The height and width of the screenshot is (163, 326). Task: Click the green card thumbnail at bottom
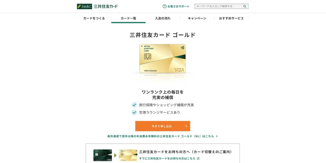103,155
